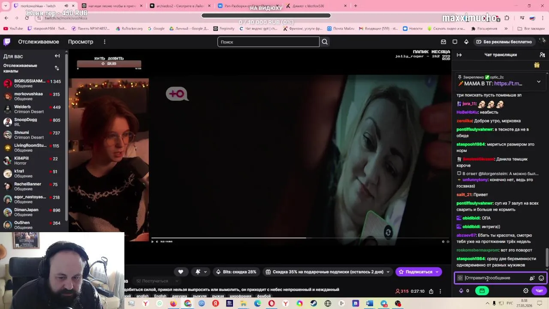Switch to the Рэп-Разборки VK browser tab

click(x=248, y=6)
